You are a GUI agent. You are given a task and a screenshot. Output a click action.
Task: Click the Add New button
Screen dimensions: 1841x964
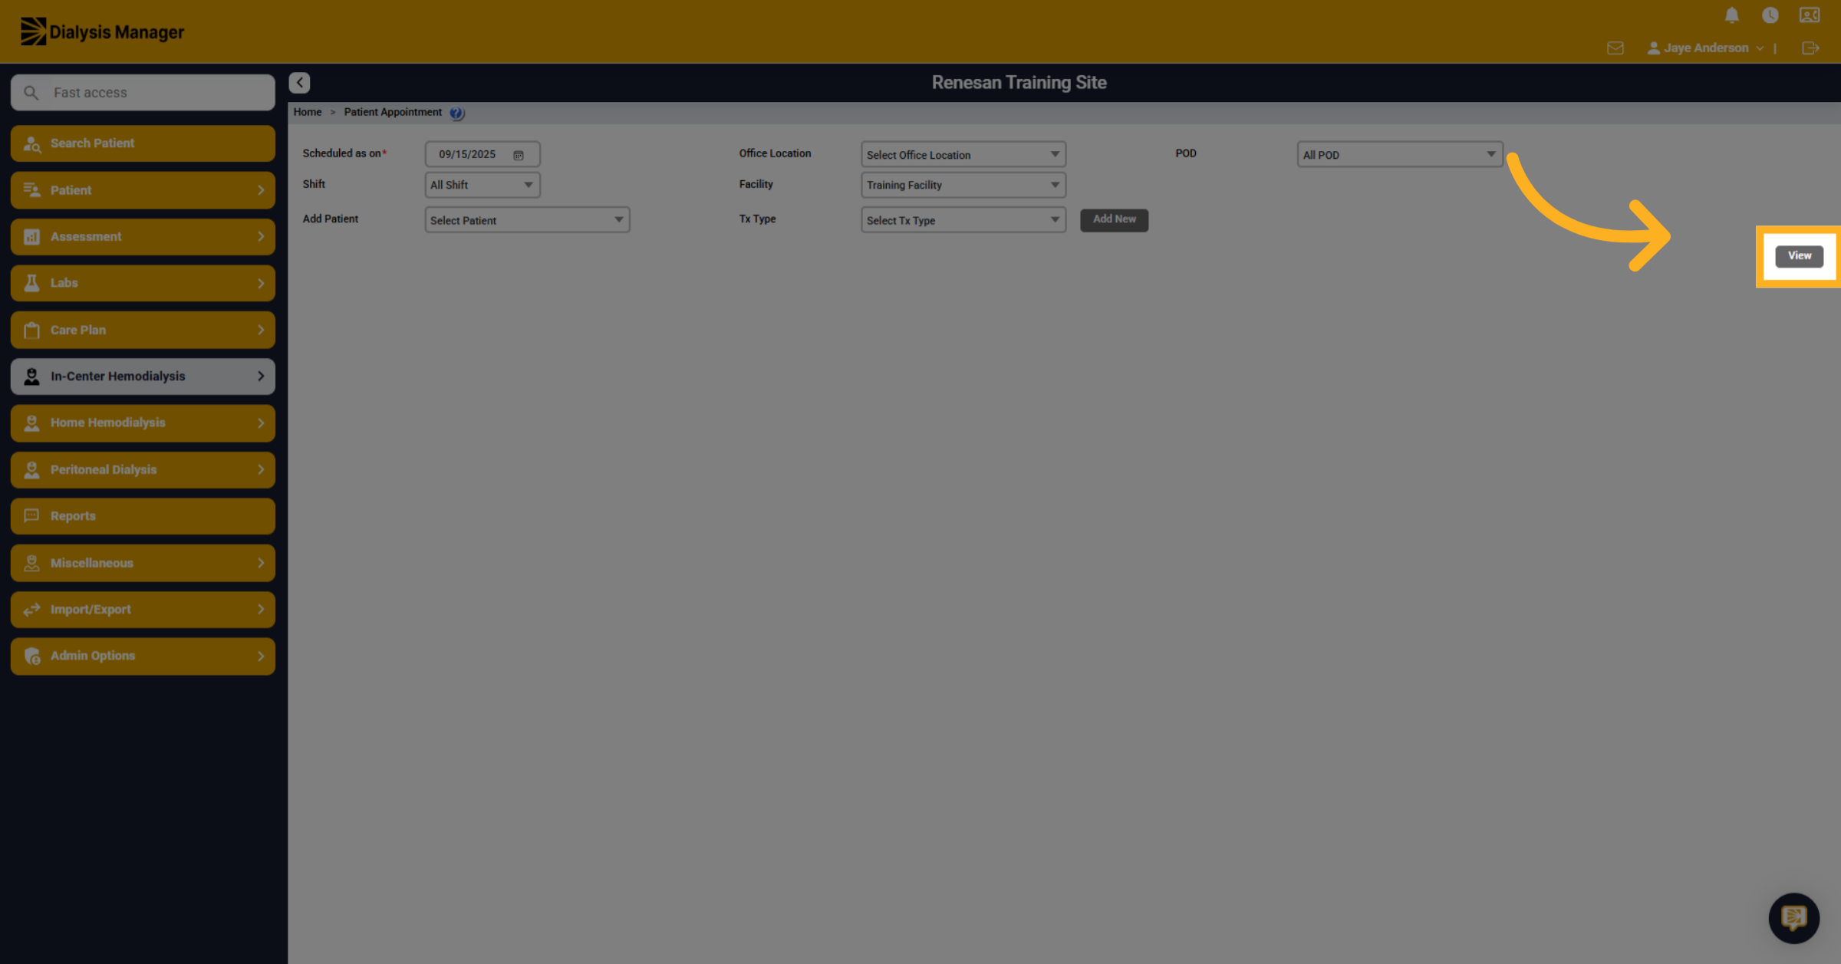point(1114,219)
